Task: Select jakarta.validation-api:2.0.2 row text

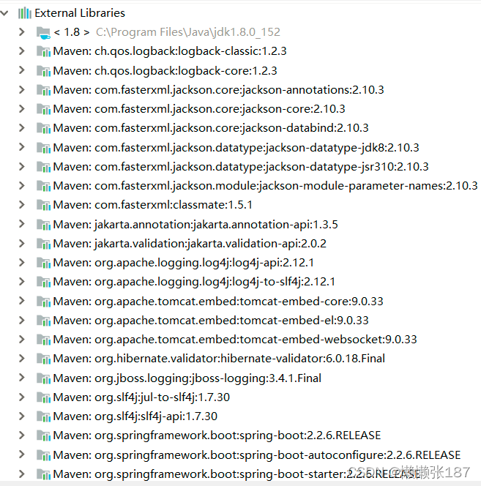Action: pyautogui.click(x=190, y=244)
